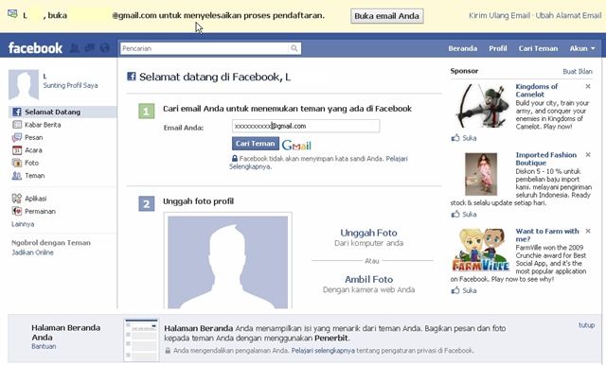The image size is (606, 365).
Task: Click the Buka email Anda button
Action: [387, 16]
